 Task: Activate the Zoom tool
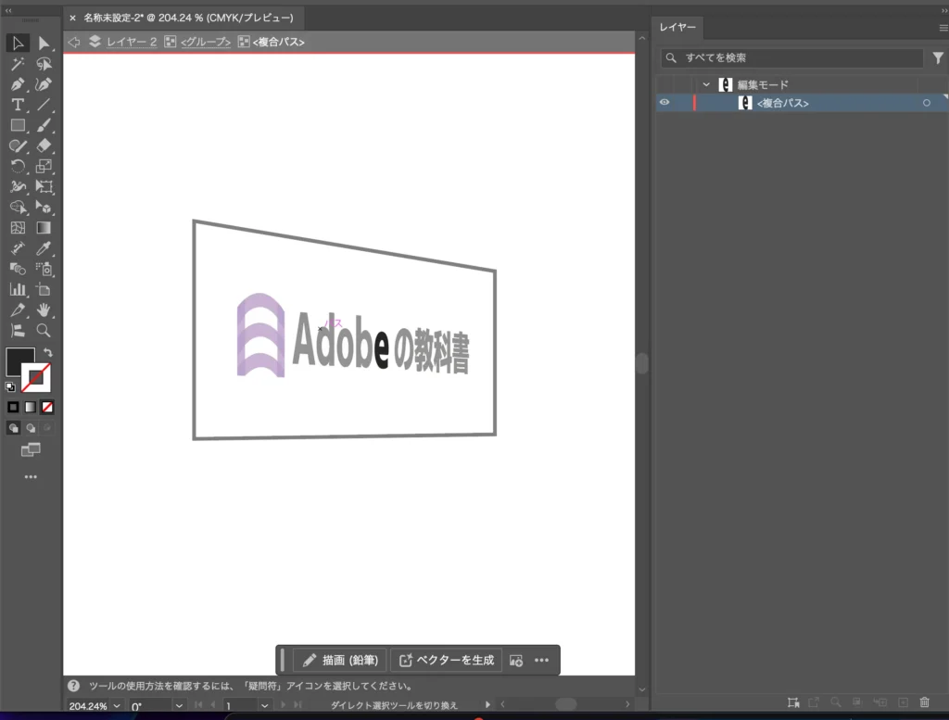pos(44,331)
